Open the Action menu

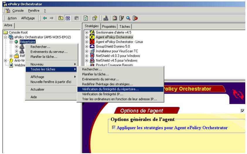(x=12, y=18)
